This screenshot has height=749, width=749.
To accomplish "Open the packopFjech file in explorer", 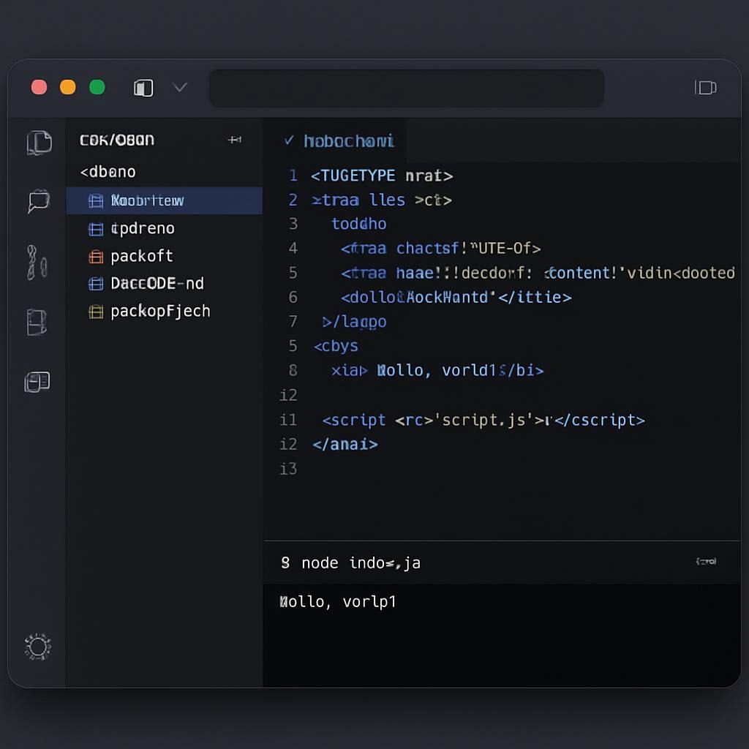I will [x=159, y=312].
